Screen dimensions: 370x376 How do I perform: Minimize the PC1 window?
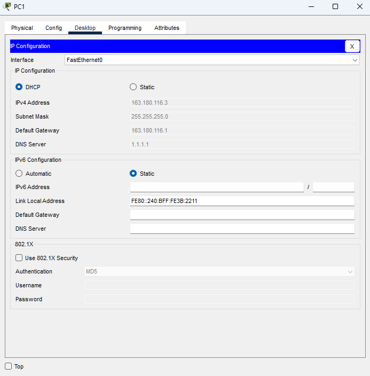pyautogui.click(x=311, y=7)
